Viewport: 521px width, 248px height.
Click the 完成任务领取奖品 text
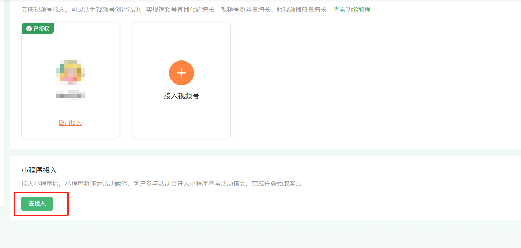[277, 184]
